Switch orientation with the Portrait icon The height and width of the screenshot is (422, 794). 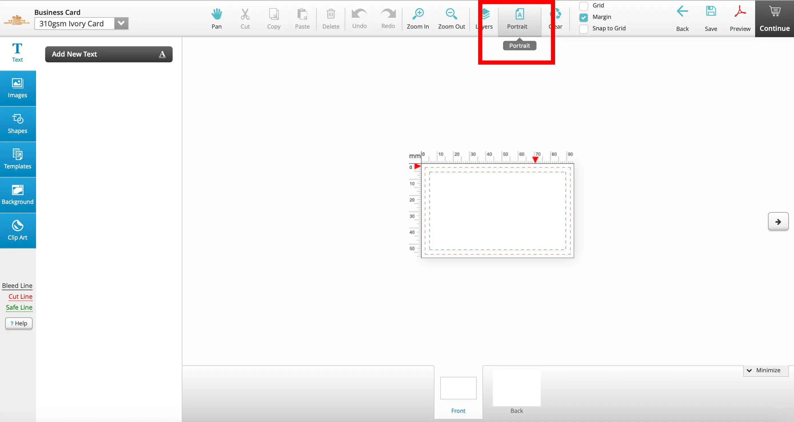[519, 15]
